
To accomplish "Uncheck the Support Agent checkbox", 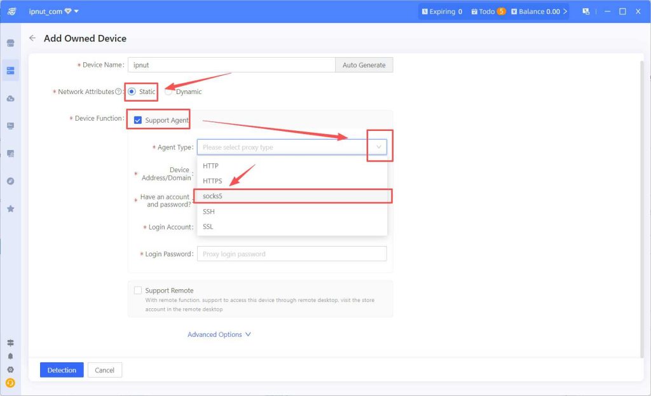I will click(138, 120).
